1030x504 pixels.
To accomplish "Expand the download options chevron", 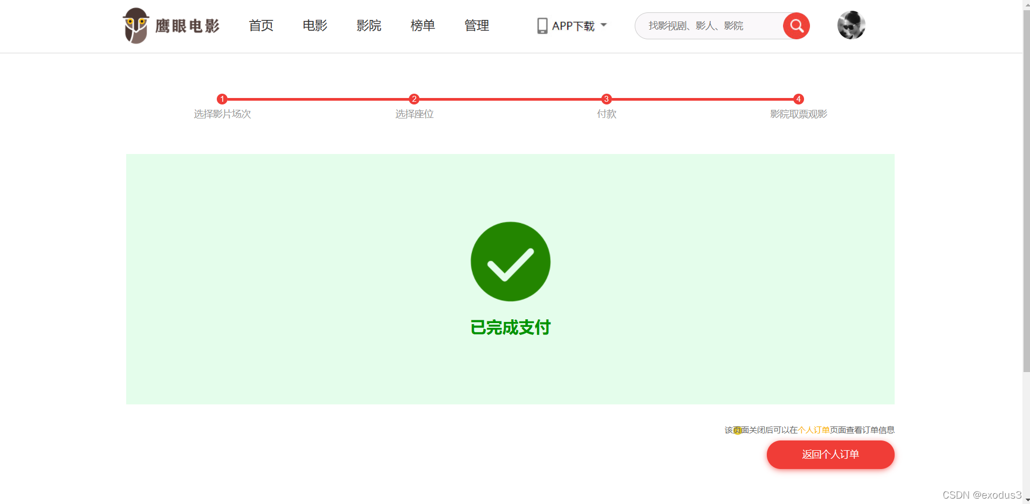I will click(x=604, y=25).
